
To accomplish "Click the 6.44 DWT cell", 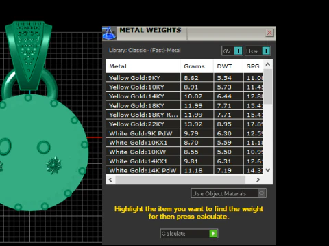I will click(228, 96).
